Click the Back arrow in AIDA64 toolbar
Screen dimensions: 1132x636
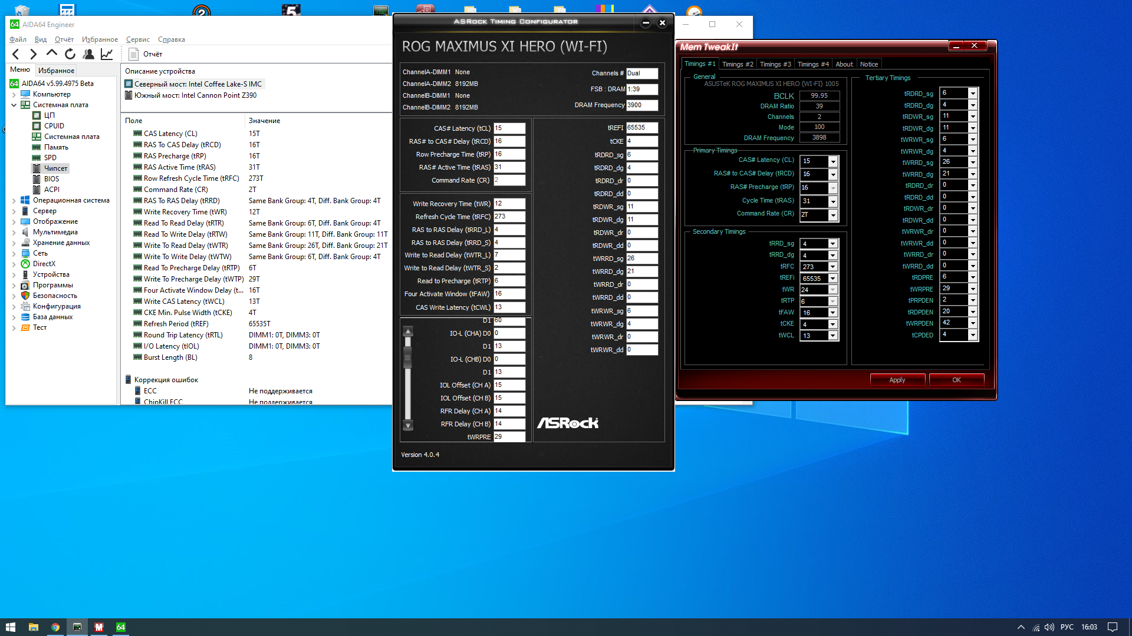point(16,54)
